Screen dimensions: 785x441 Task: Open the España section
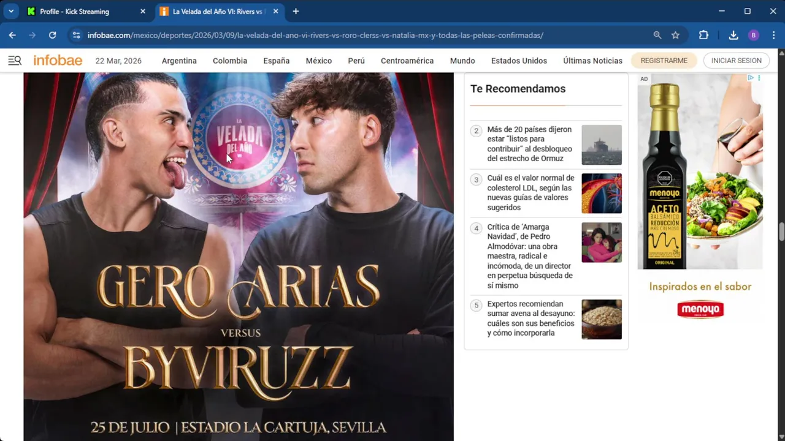coord(277,61)
